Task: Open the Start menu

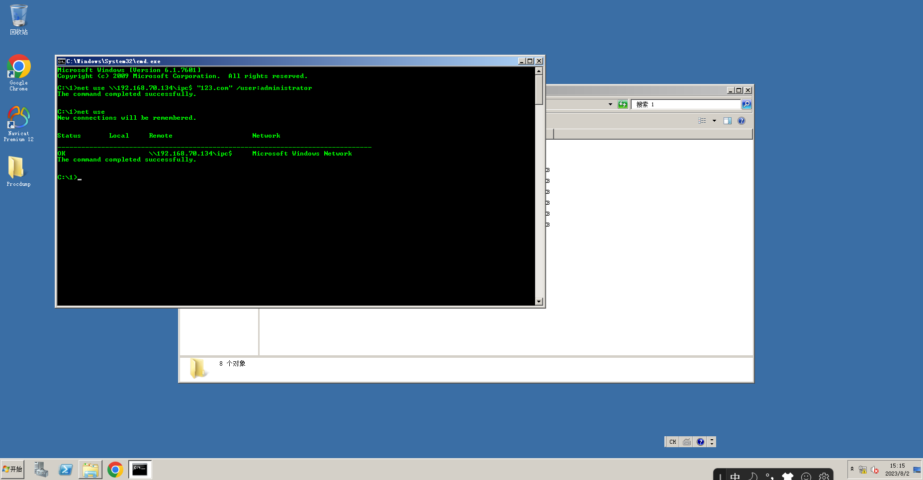Action: point(12,469)
